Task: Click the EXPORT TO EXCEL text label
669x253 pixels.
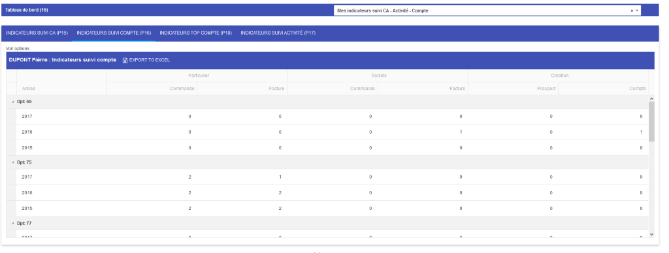Action: pyautogui.click(x=150, y=60)
